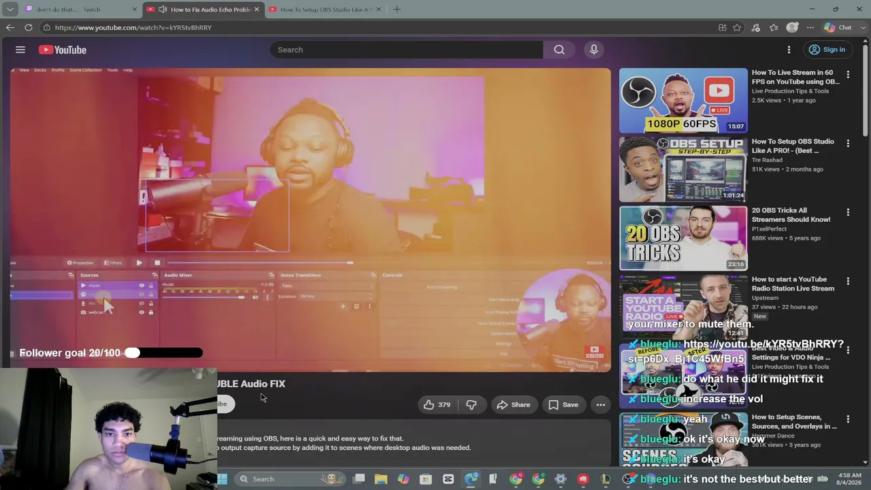This screenshot has height=490, width=871.
Task: Open options for YouTube Radio Station video
Action: pyautogui.click(x=848, y=281)
